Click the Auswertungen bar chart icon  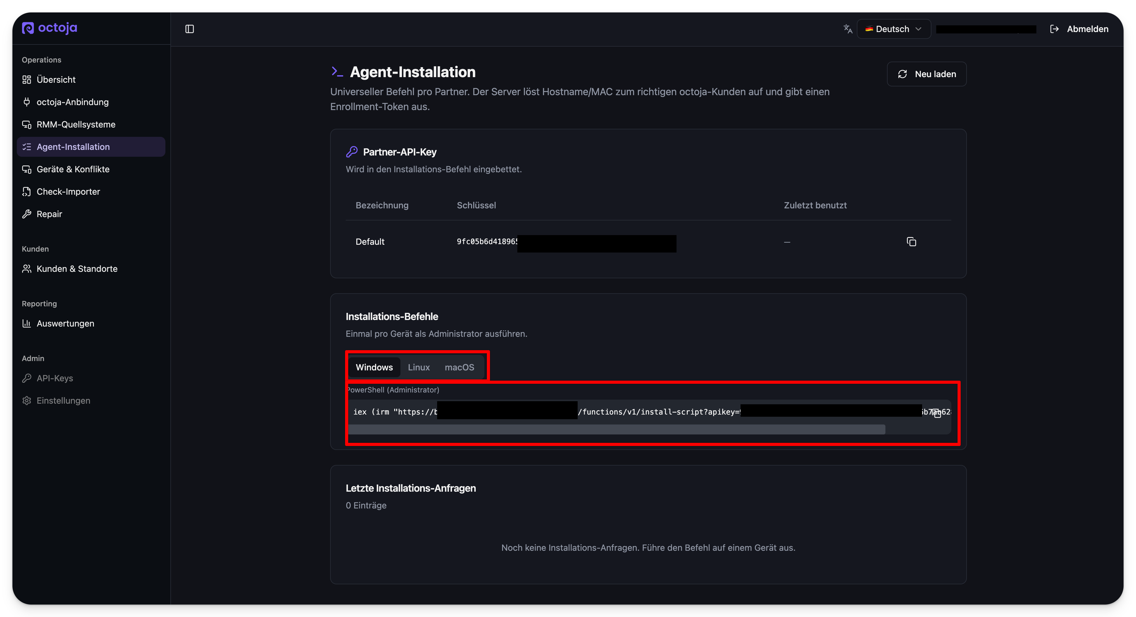click(x=26, y=324)
